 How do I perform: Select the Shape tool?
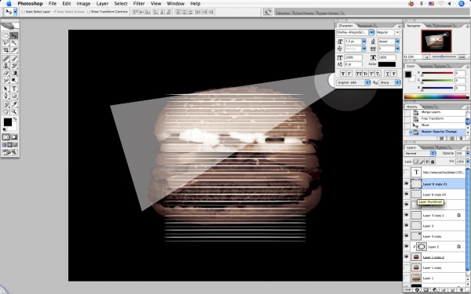point(14,96)
